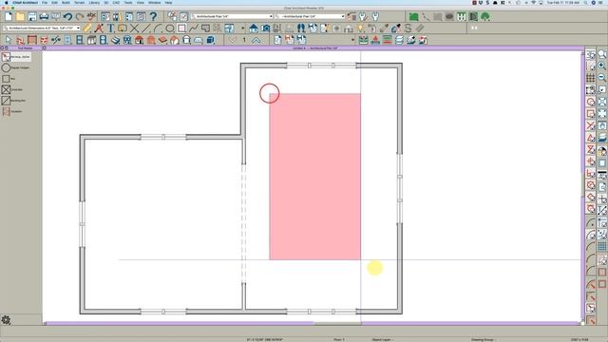Image resolution: width=608 pixels, height=342 pixels.
Task: Go up one floor with up chevron
Action: [x=256, y=40]
